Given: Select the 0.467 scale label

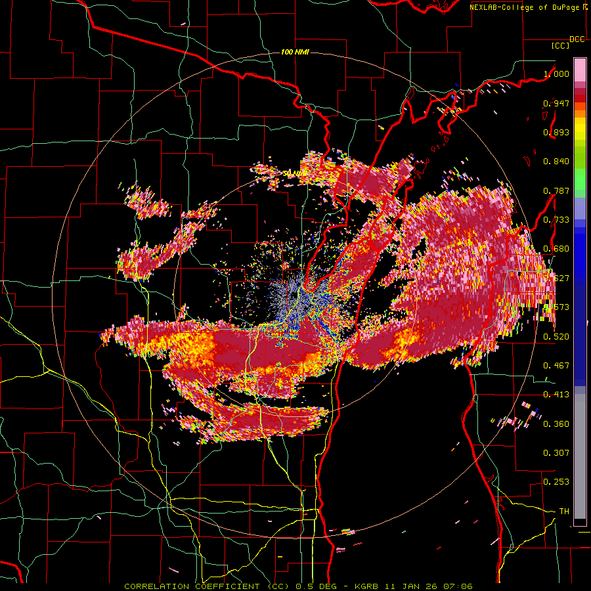Looking at the screenshot, I should pos(556,366).
